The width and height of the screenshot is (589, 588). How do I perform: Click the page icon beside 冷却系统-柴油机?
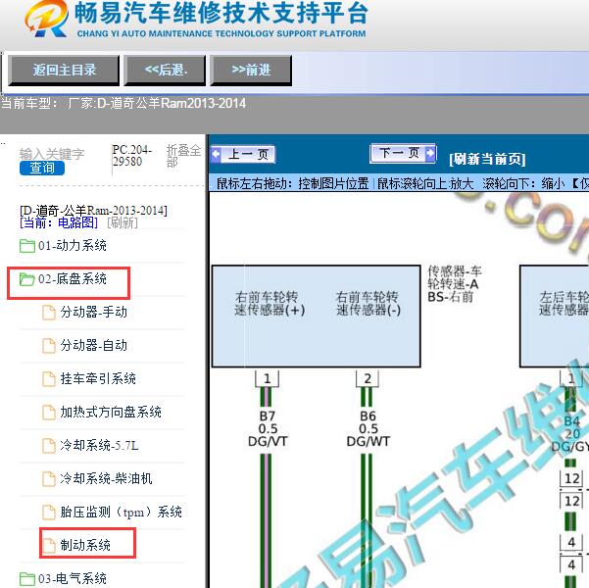(x=49, y=479)
